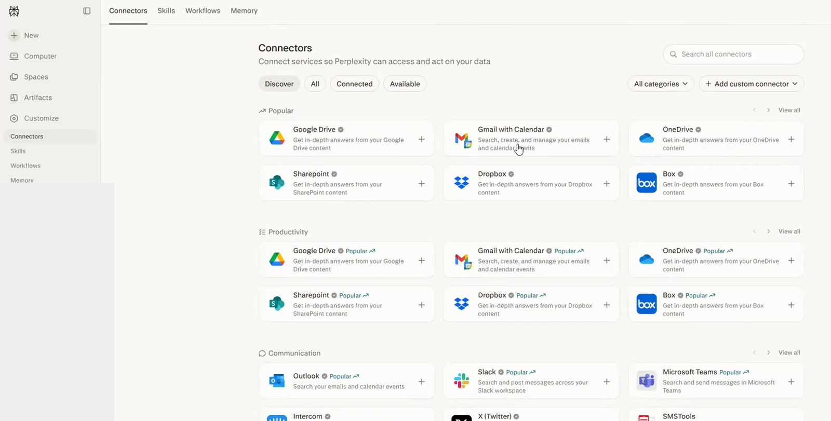Go to next page of Communication connectors
The image size is (831, 421).
coord(769,352)
